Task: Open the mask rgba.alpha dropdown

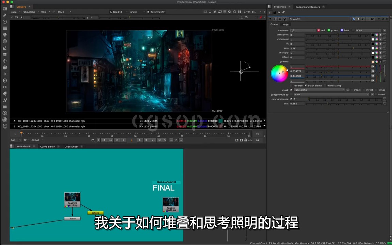Action: [x=319, y=90]
